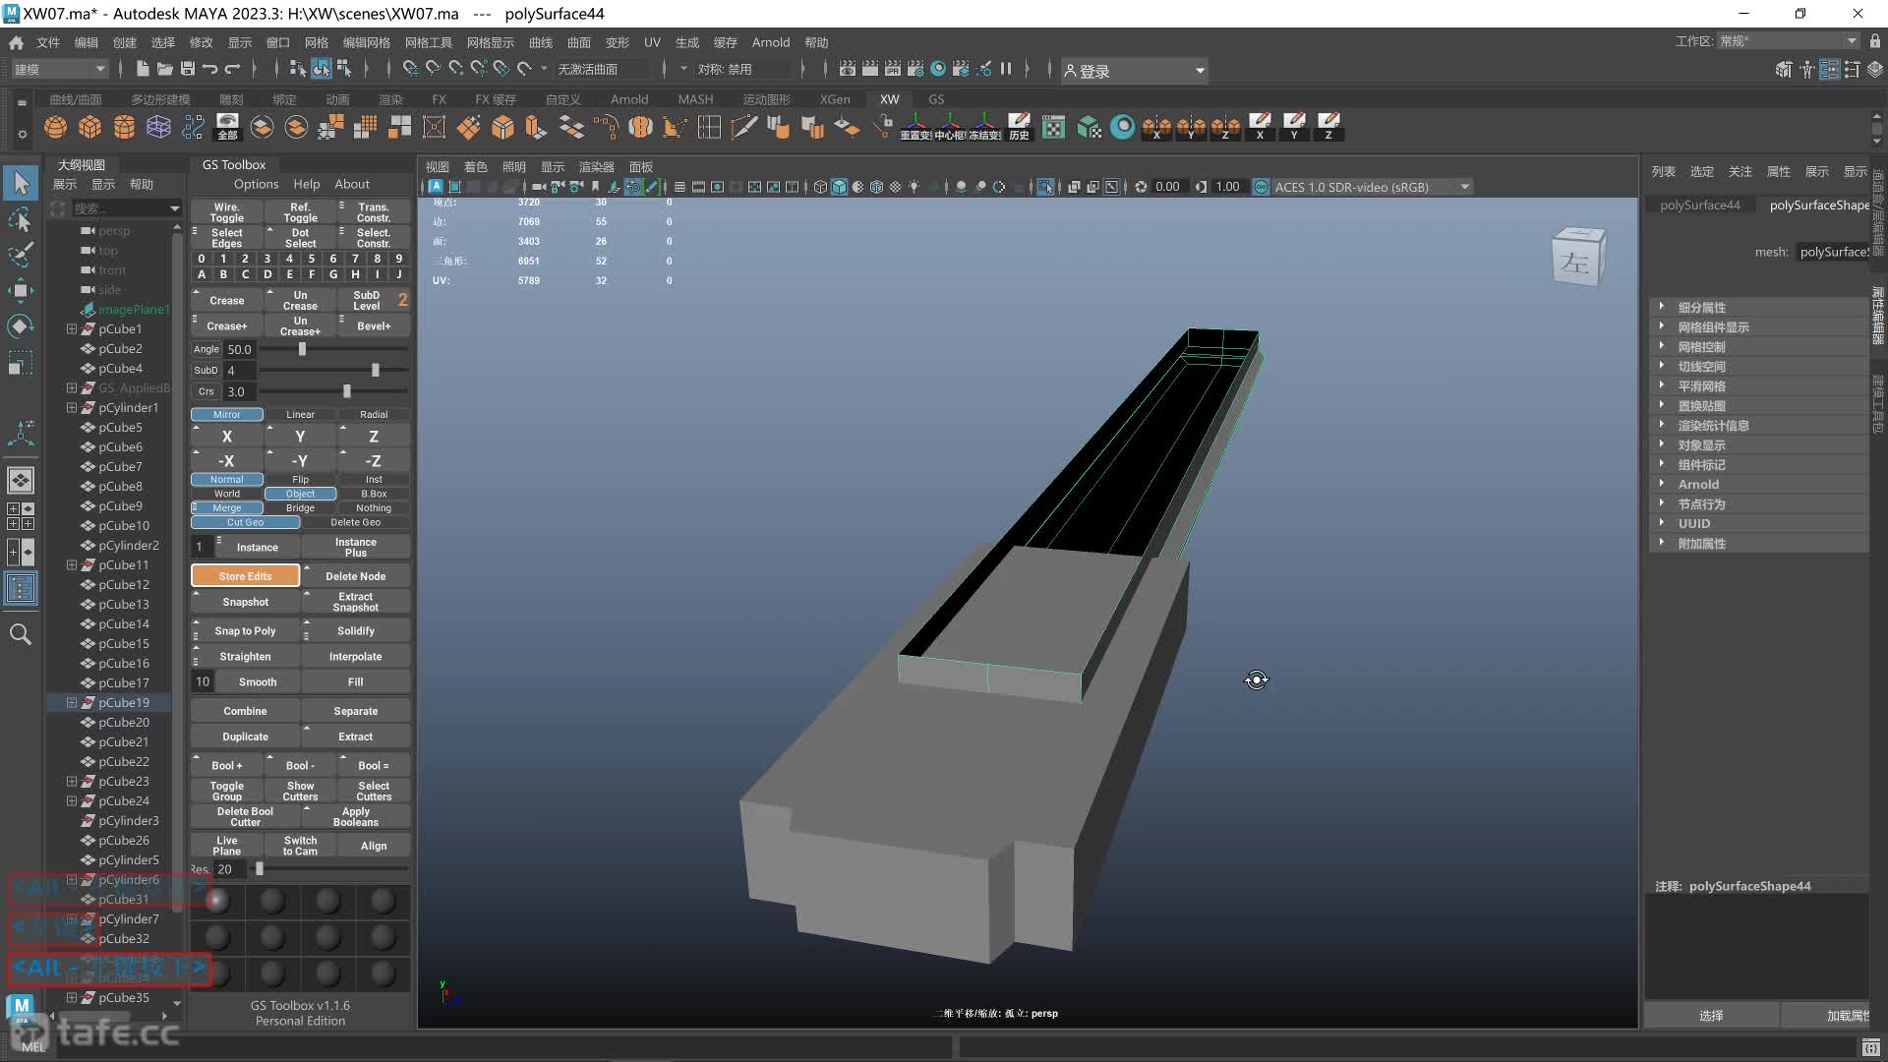The image size is (1888, 1062).
Task: Toggle the Radial mode button
Action: tap(374, 414)
